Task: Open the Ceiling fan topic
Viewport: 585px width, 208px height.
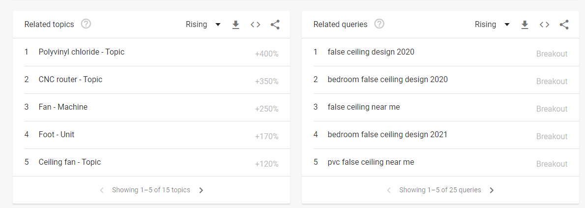Action: tap(69, 162)
